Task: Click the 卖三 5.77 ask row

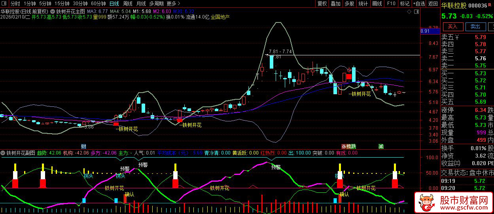Action: pyautogui.click(x=467, y=52)
